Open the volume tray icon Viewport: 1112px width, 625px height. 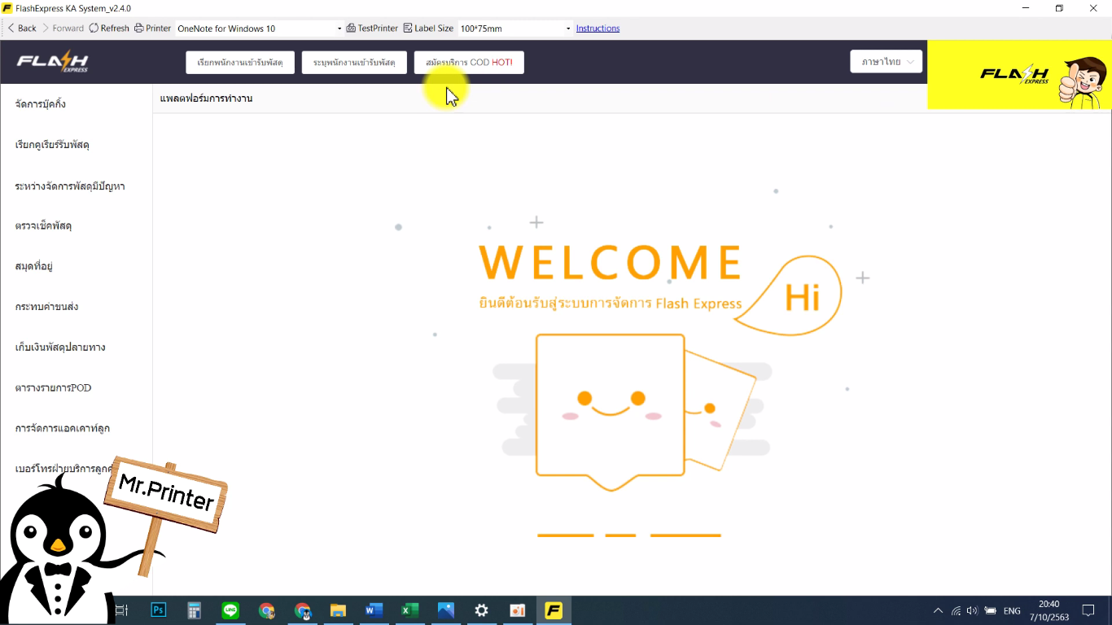click(972, 610)
